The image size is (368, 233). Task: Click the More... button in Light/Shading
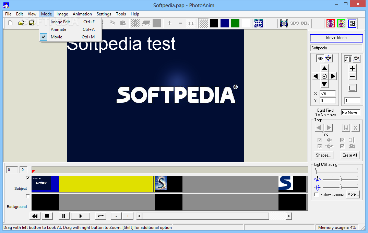tap(353, 194)
